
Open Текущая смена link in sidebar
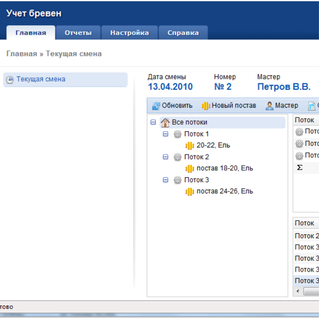tap(41, 79)
